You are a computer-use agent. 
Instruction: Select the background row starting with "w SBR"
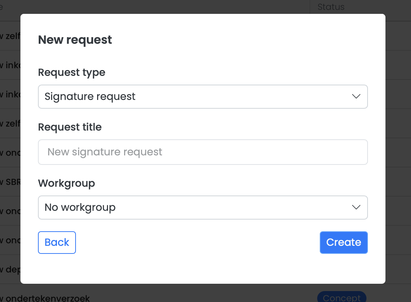coord(10,182)
